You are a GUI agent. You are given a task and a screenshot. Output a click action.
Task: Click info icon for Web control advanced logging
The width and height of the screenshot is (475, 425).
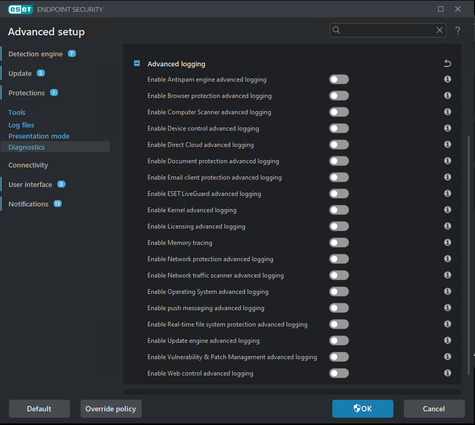tap(448, 373)
